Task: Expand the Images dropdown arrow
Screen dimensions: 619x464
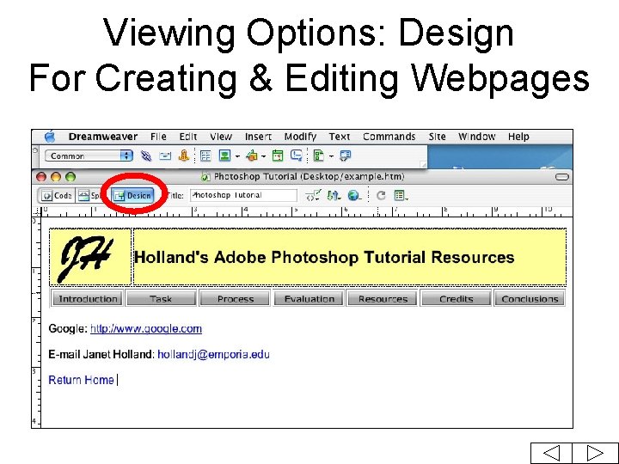Action: coord(237,156)
